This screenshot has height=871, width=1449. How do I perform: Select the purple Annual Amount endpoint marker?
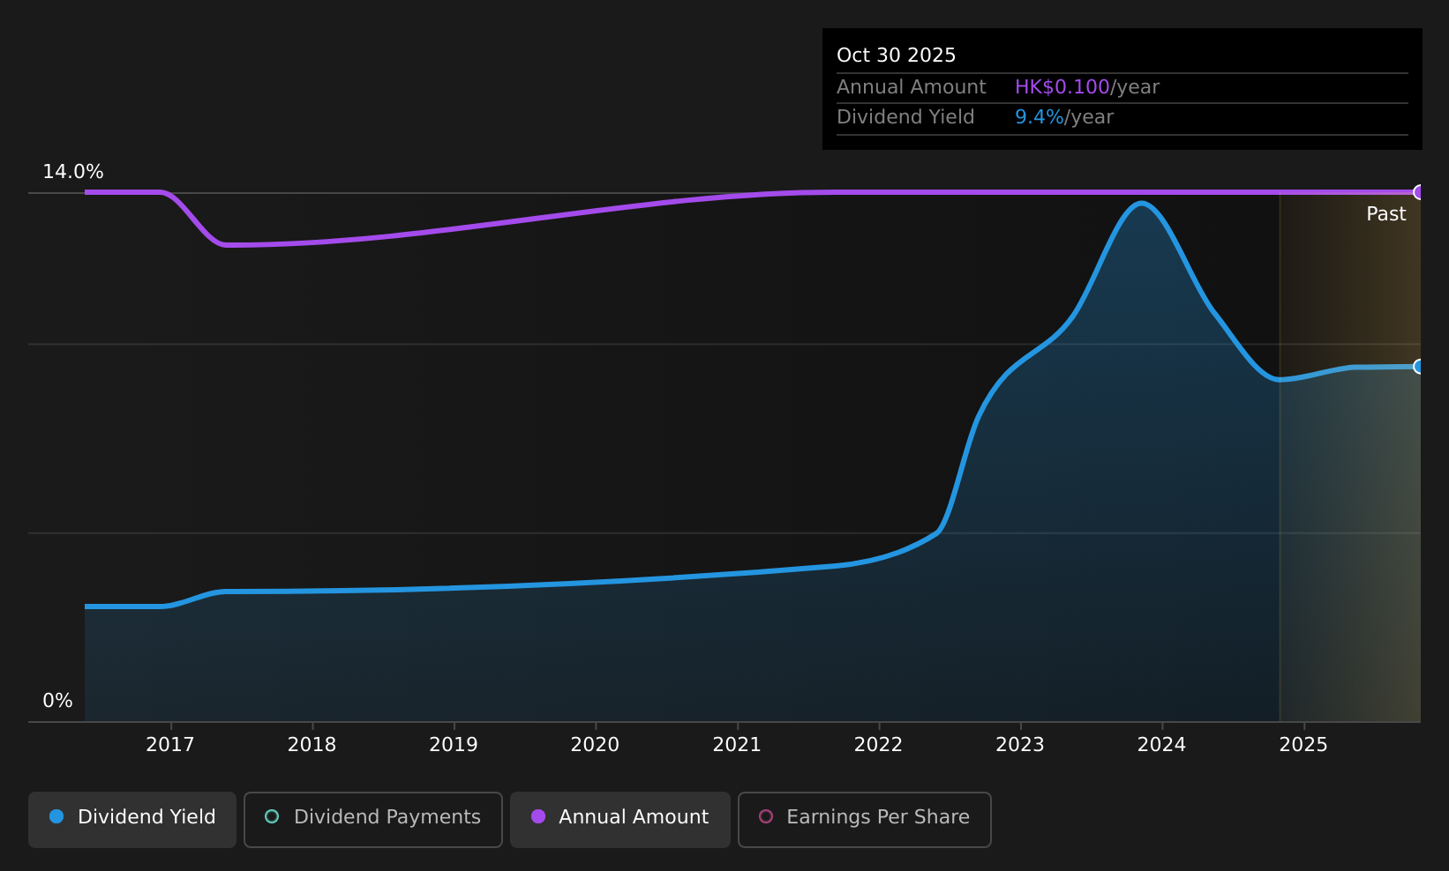1419,192
